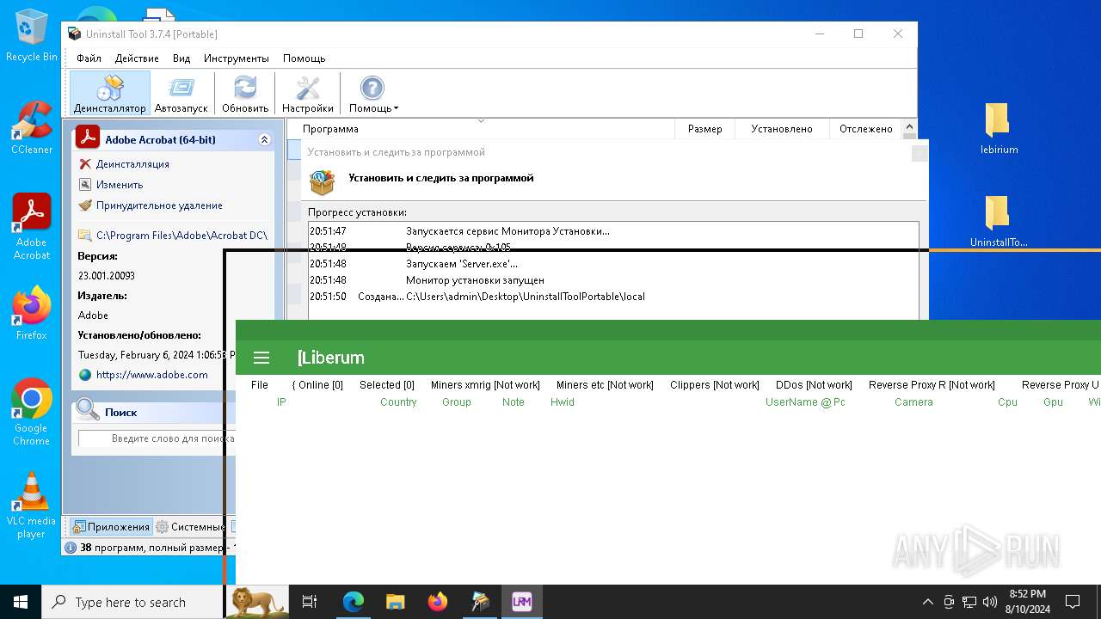Open the Файл menu
This screenshot has width=1101, height=619.
89,58
